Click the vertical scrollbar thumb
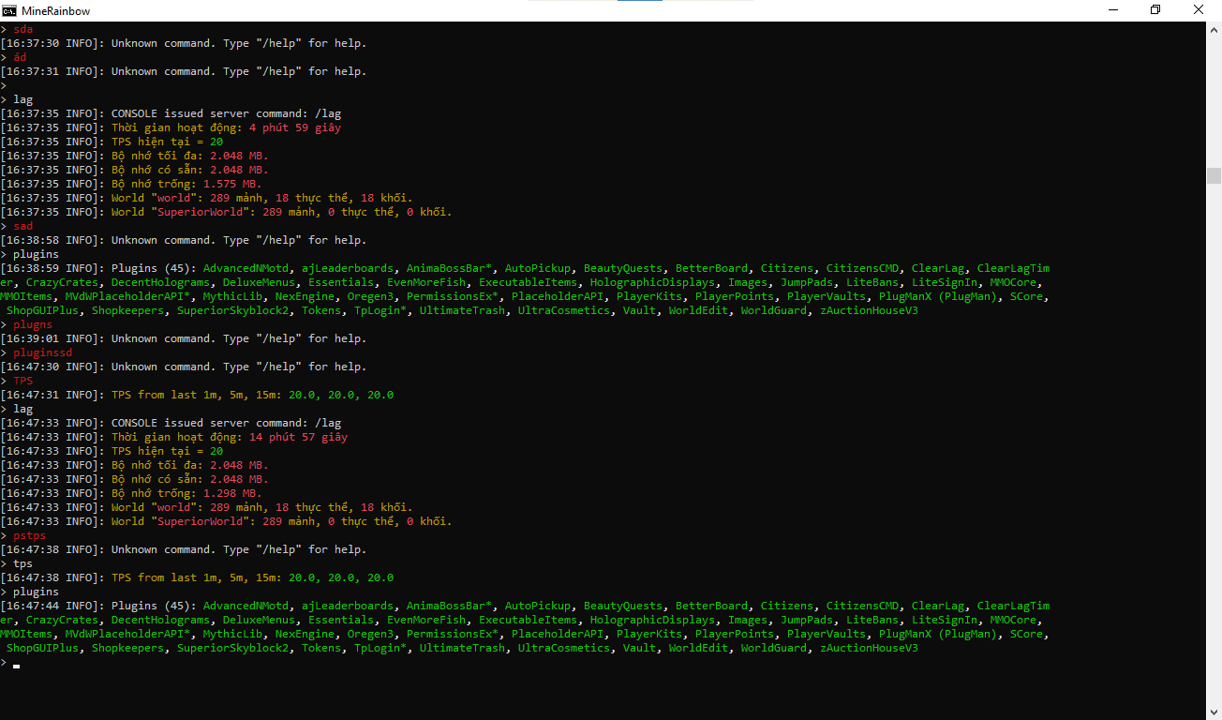The width and height of the screenshot is (1222, 720). point(1214,175)
